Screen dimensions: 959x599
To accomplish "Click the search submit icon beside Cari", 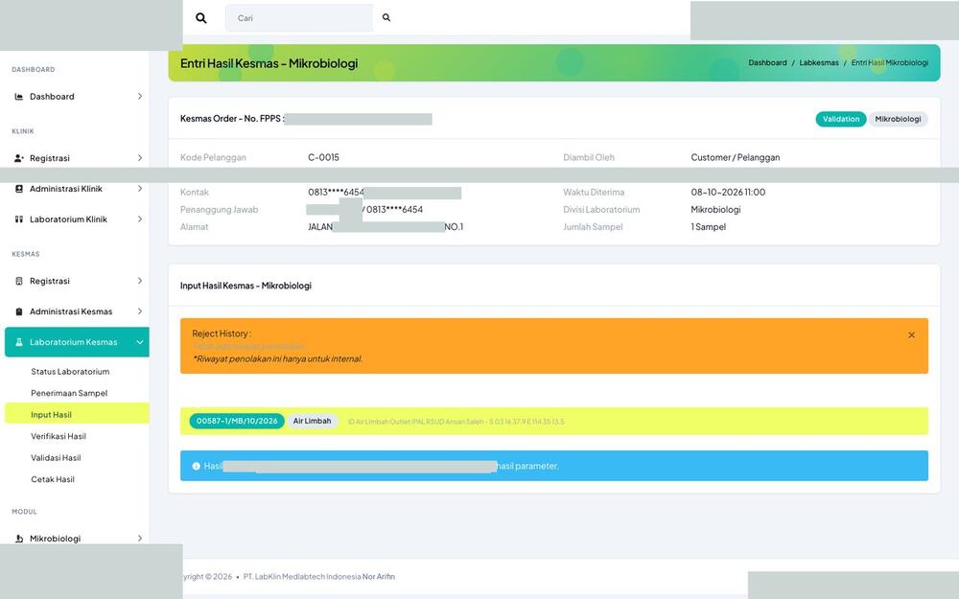I will pos(386,17).
